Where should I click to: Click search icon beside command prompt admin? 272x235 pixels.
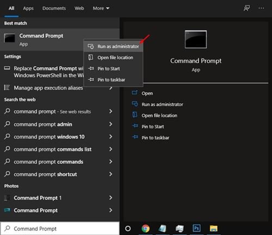7,124
